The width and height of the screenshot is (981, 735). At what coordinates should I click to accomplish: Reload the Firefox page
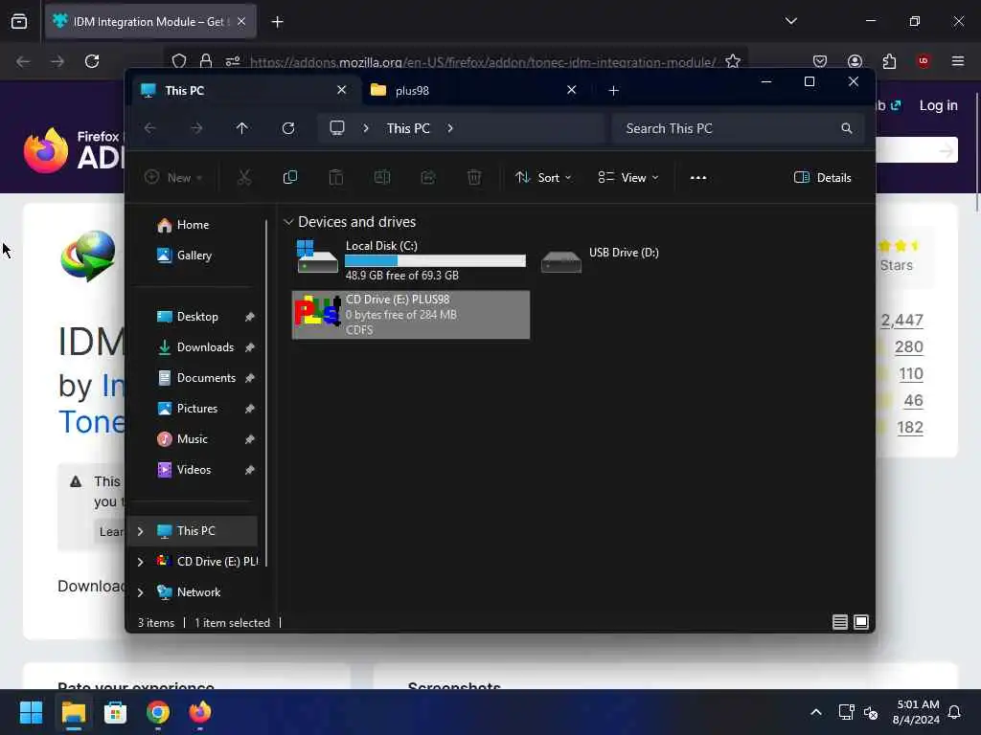point(92,61)
